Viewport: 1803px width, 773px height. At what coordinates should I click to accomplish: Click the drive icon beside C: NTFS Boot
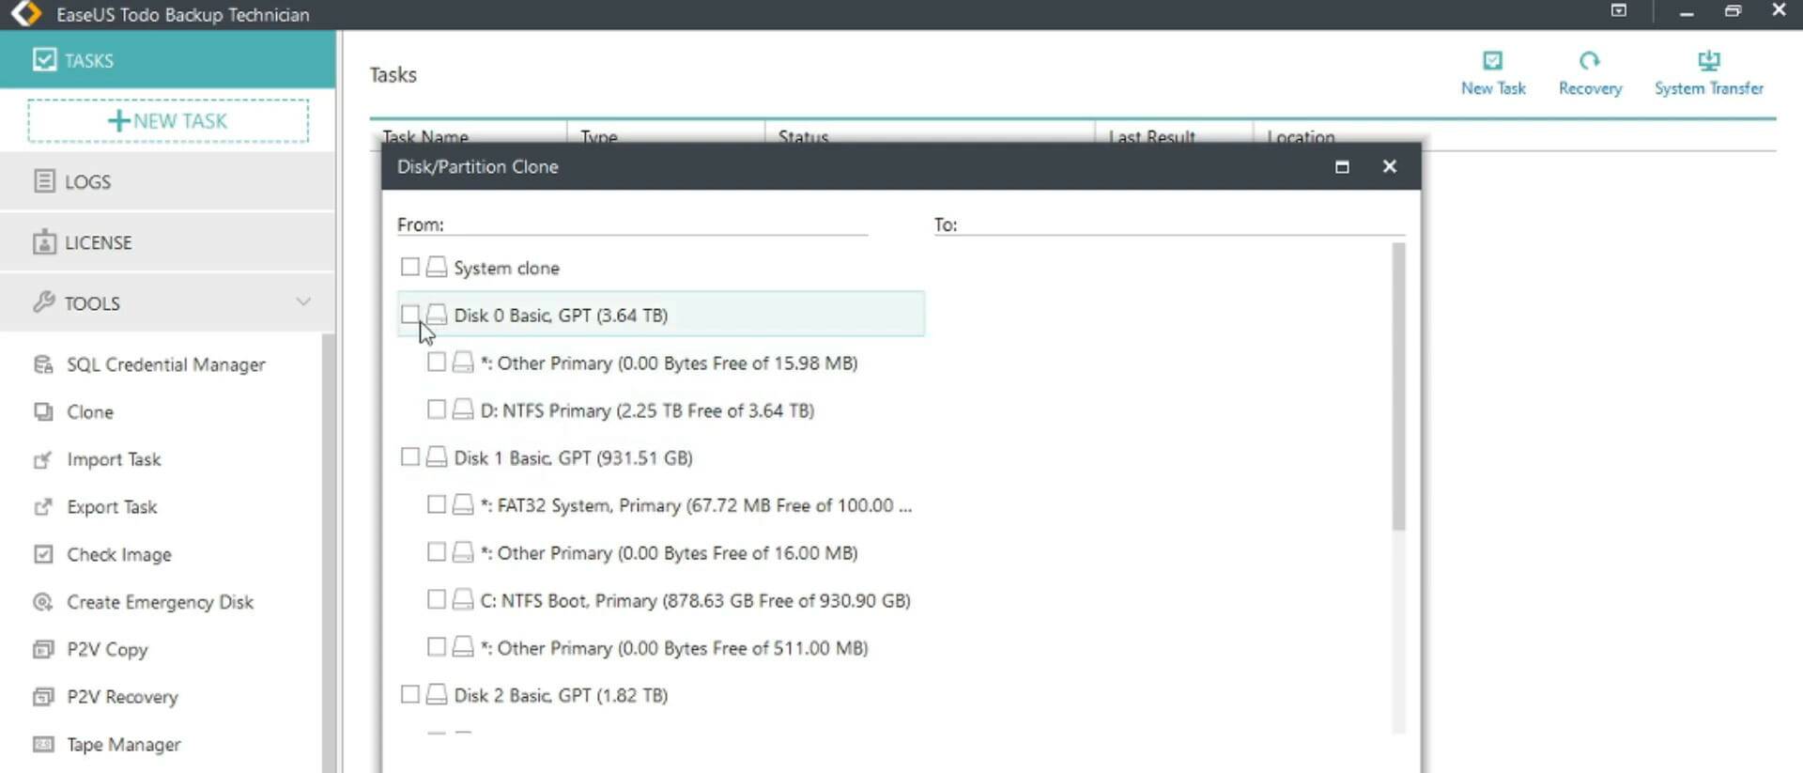(462, 599)
